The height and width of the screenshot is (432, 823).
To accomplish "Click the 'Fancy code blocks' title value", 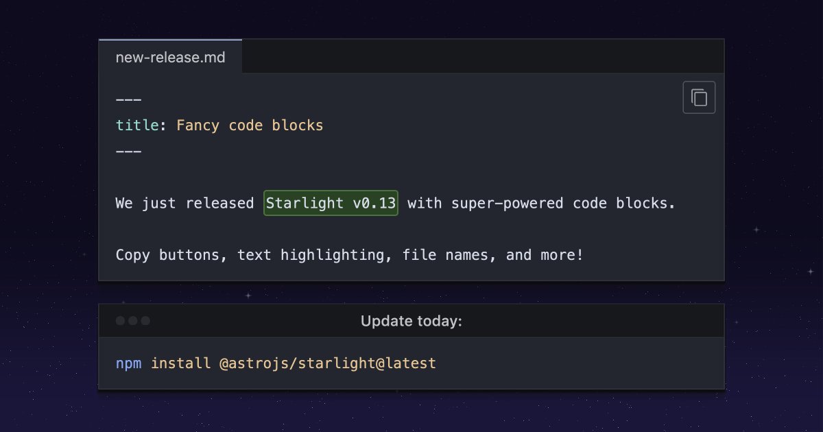I will click(x=250, y=125).
